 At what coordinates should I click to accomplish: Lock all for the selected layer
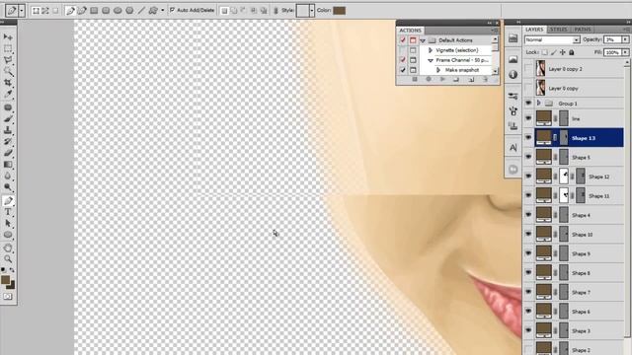point(571,52)
